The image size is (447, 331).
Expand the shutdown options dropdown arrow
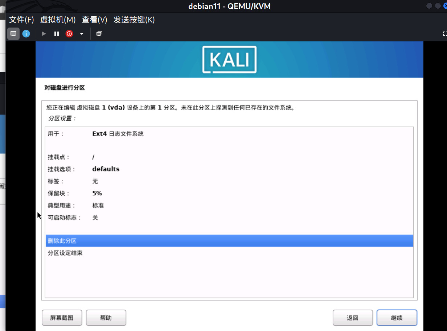coord(82,34)
